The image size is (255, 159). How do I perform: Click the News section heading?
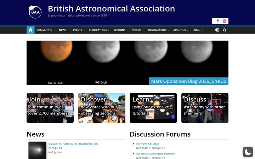35,134
